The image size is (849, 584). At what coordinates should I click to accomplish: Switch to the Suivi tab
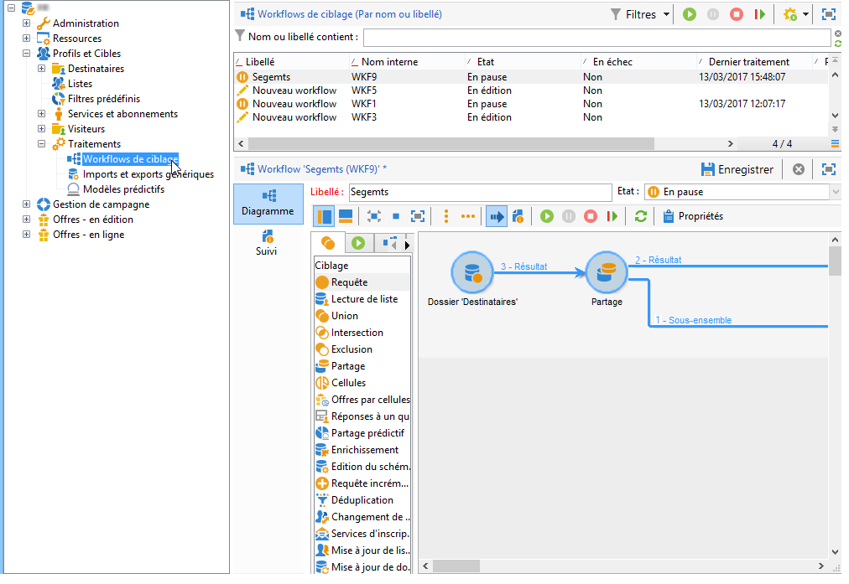(x=267, y=243)
